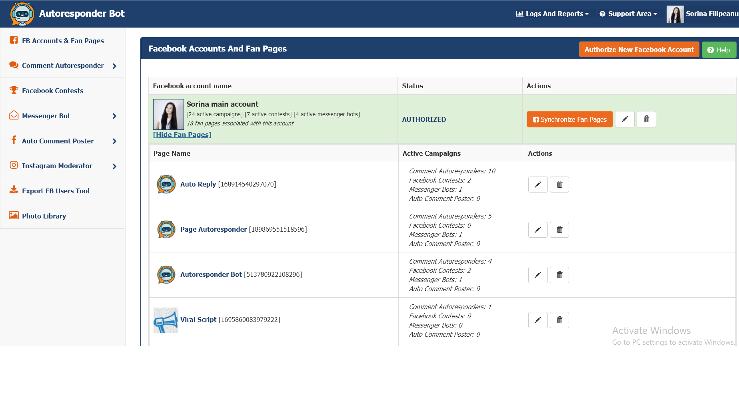Click the Viral Script megaphone thumbnail
This screenshot has height=409, width=739.
[x=166, y=320]
